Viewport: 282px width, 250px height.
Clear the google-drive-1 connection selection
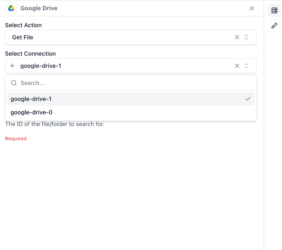[237, 66]
